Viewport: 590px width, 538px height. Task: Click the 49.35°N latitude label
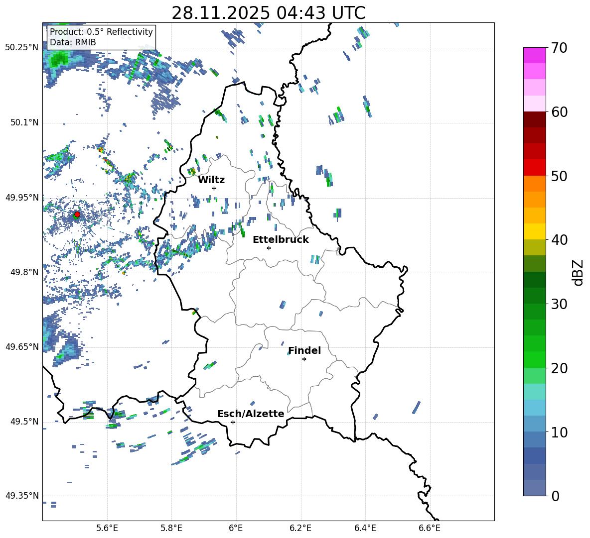coord(22,496)
